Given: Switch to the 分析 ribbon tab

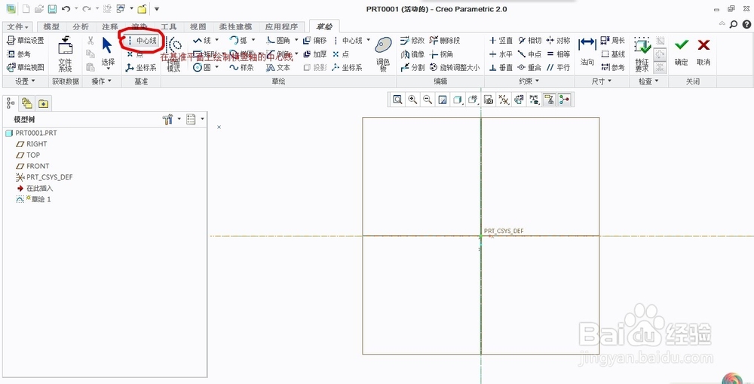Looking at the screenshot, I should 81,26.
